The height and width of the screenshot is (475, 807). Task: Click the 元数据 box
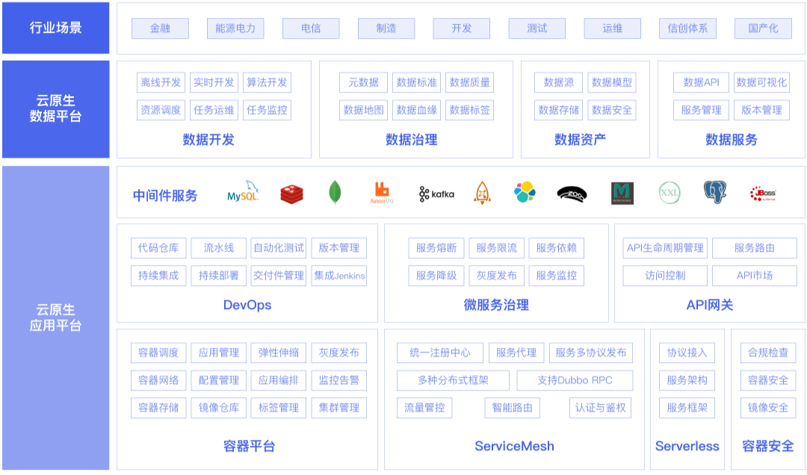tap(363, 82)
